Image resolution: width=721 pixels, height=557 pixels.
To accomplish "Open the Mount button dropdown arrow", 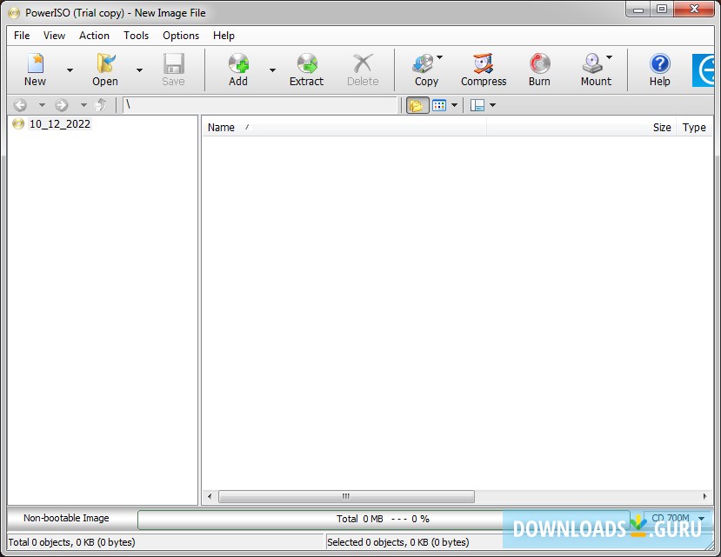I will click(x=610, y=57).
